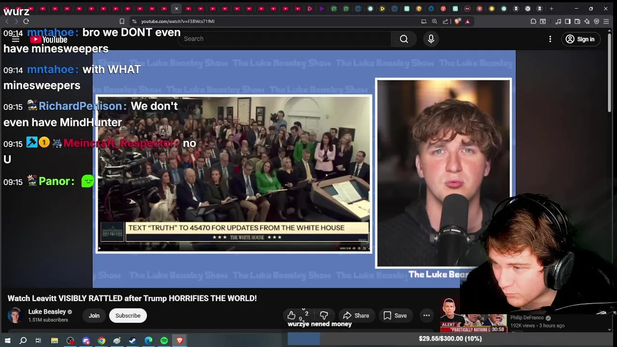Join Luke Beasley channel membership
The image size is (617, 347).
[94, 316]
